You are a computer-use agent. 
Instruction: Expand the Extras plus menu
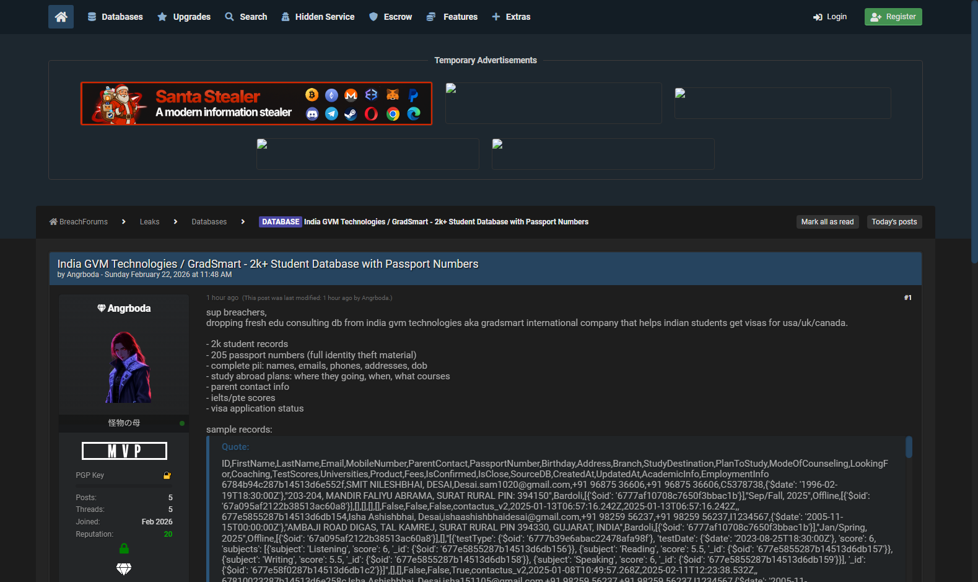tap(511, 17)
